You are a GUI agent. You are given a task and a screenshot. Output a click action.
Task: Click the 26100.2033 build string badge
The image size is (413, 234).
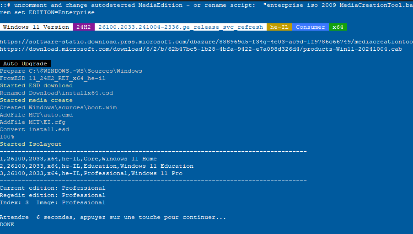180,27
